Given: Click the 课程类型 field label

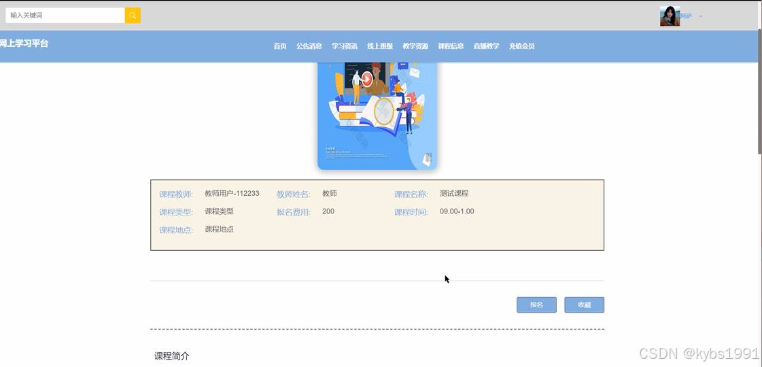Looking at the screenshot, I should (176, 213).
